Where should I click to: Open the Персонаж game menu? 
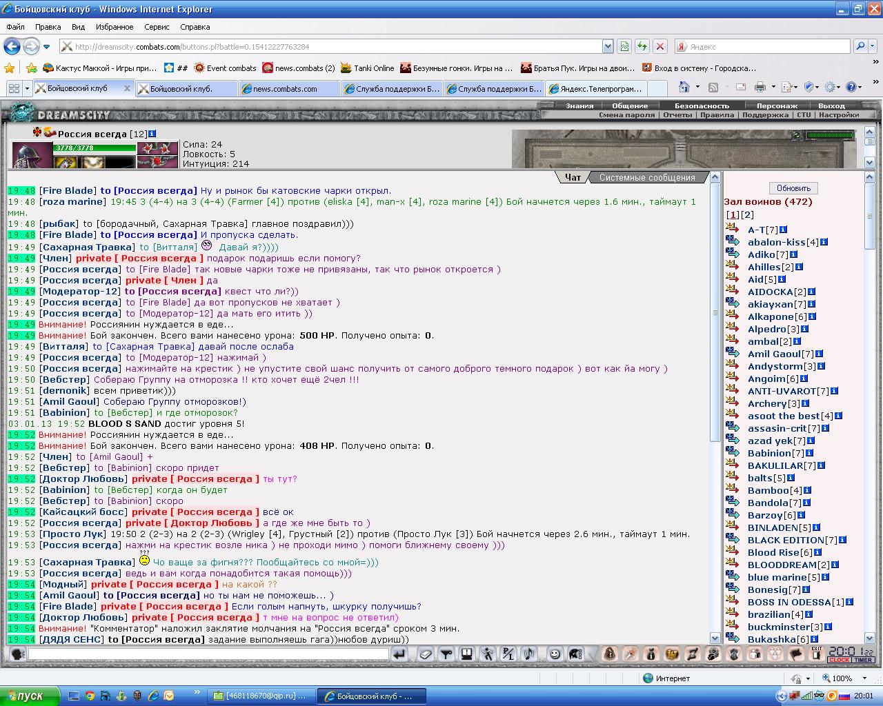coord(777,106)
